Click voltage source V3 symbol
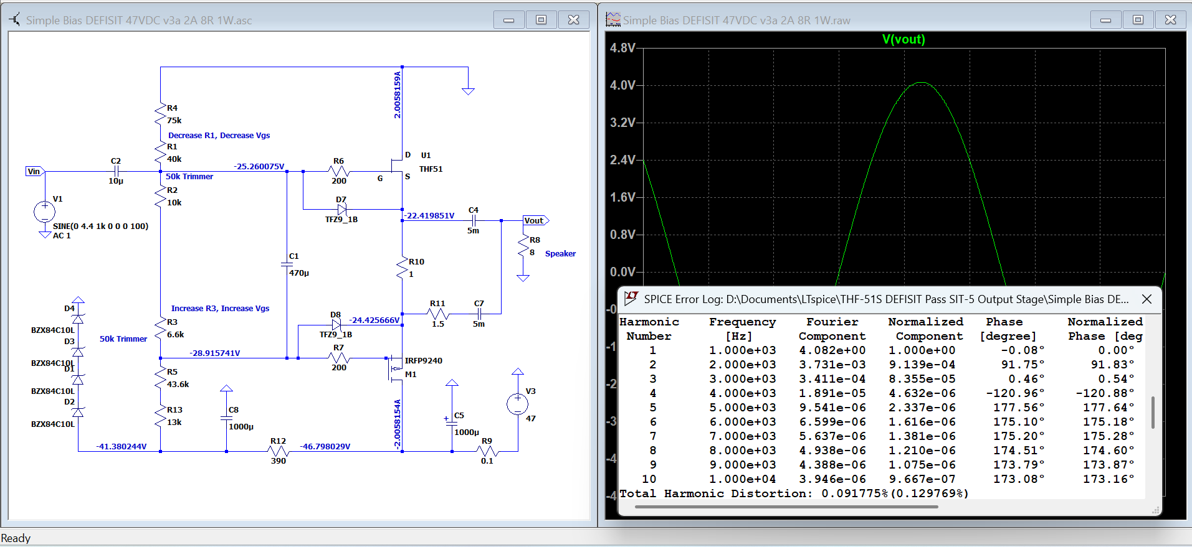 click(518, 404)
